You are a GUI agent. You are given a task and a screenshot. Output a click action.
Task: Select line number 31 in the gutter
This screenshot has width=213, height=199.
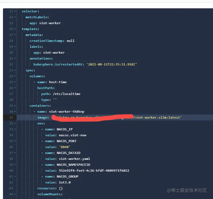(11, 117)
